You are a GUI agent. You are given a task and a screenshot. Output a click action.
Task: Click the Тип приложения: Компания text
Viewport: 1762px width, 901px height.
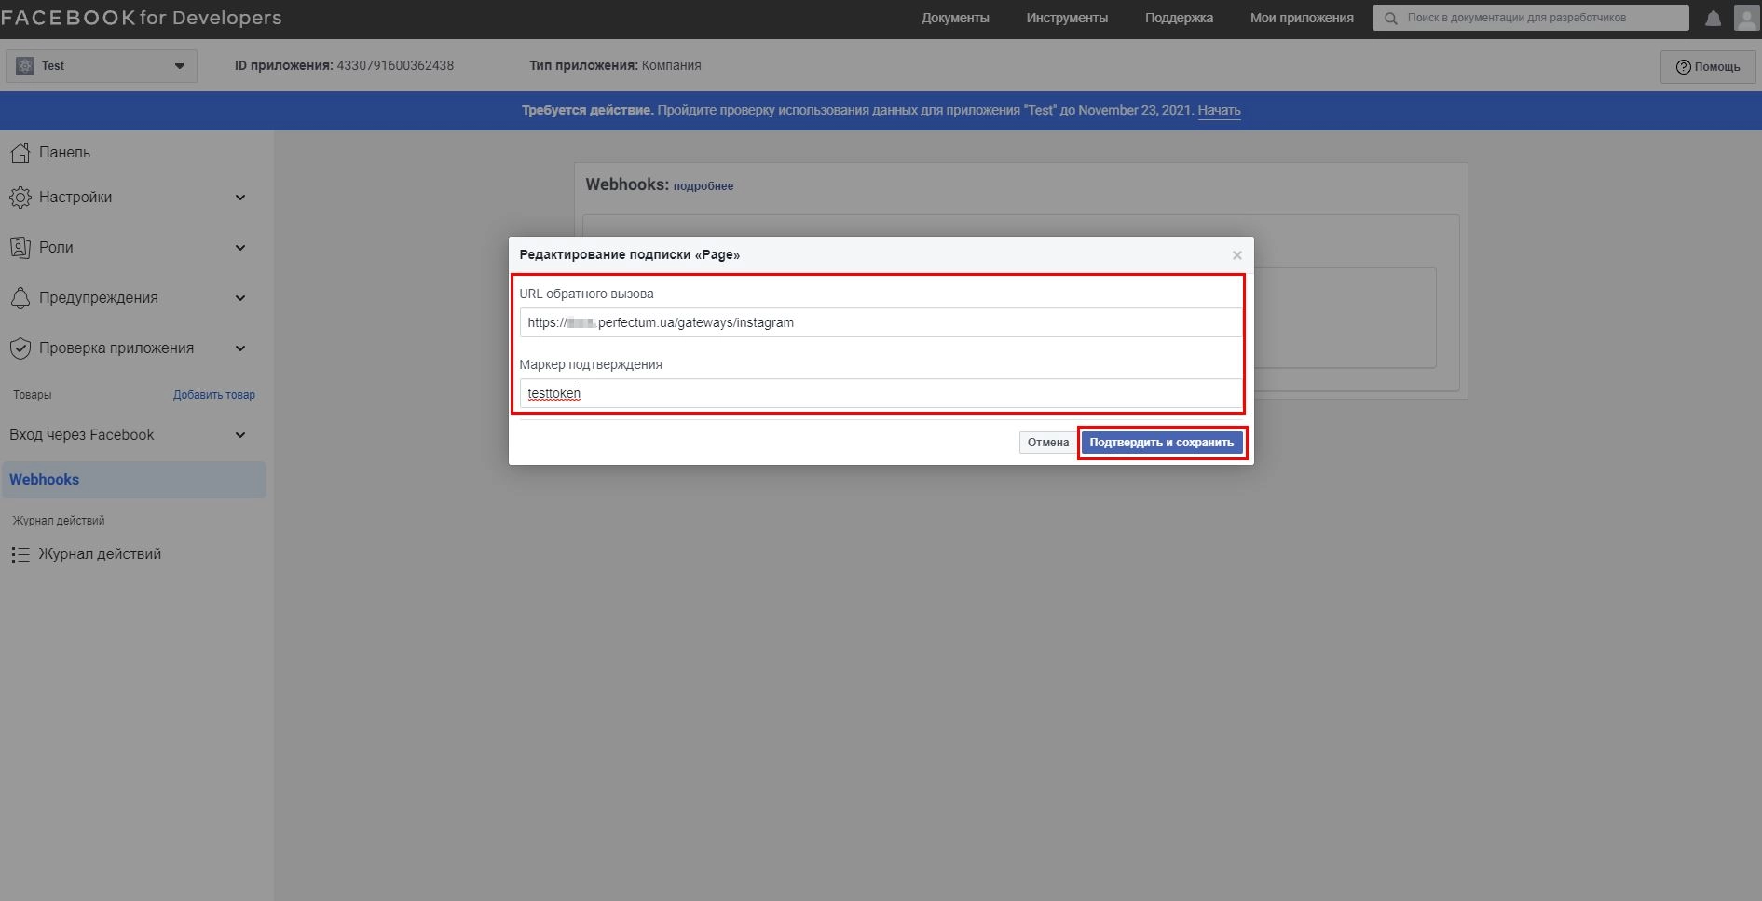click(615, 66)
